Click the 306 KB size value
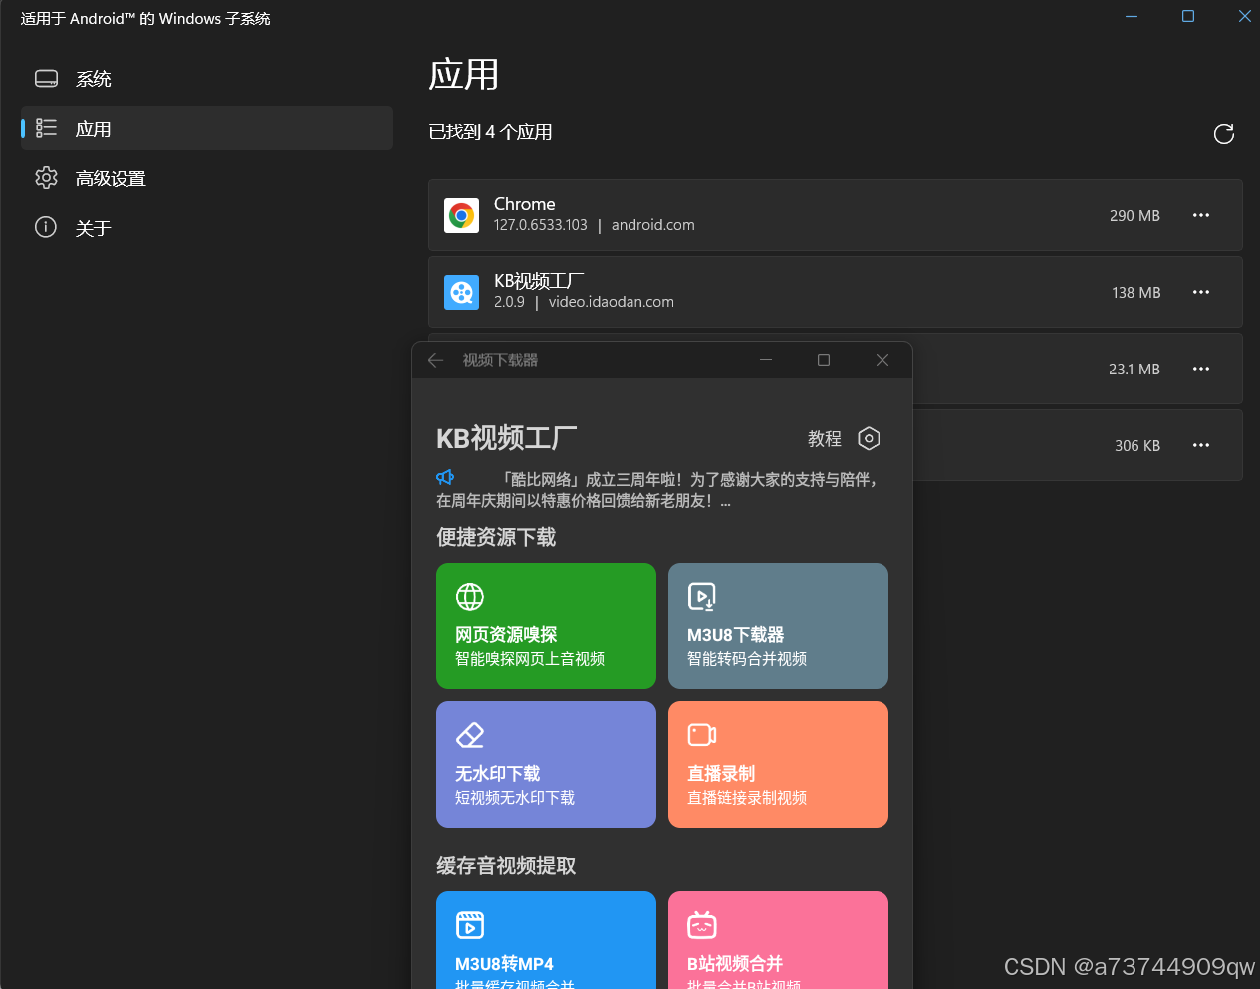 [1137, 445]
